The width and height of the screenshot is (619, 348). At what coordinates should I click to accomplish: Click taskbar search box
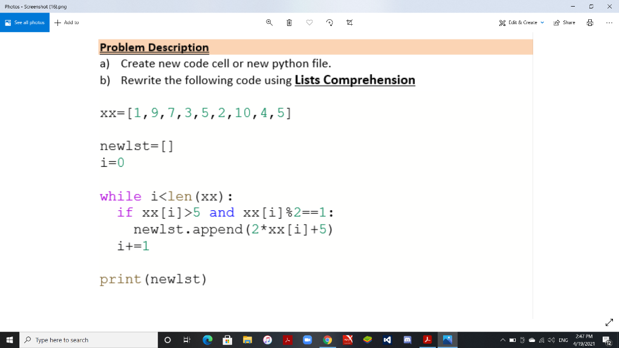click(88, 340)
